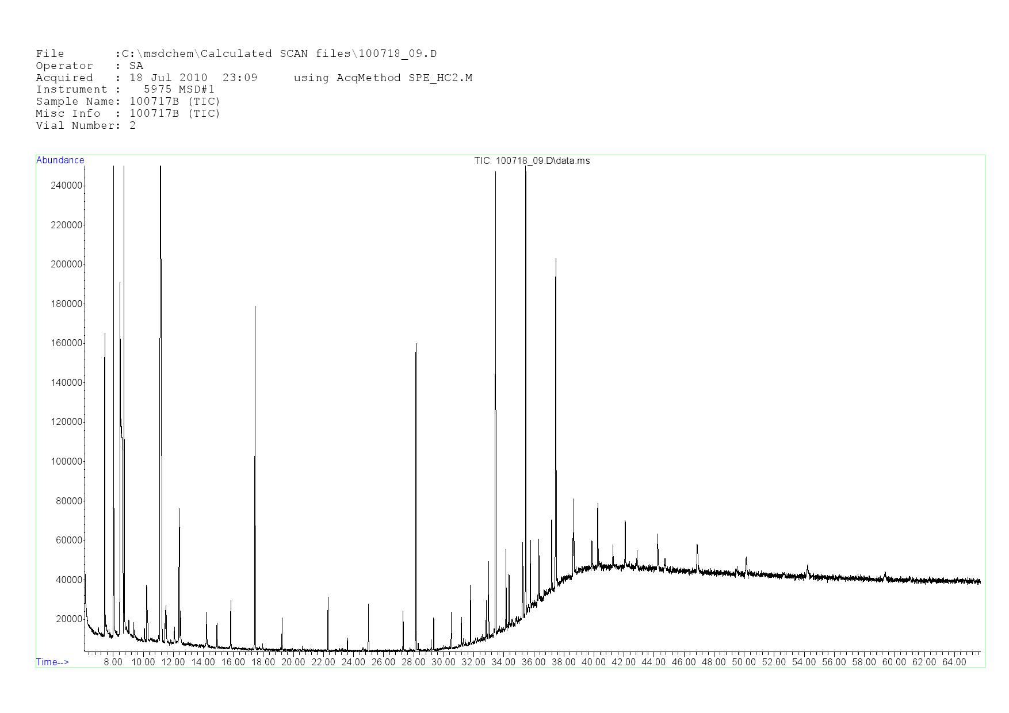This screenshot has height=713, width=1009.
Task: Select the TIC: 100718_09.D\data.ms chart title
Action: pos(532,161)
